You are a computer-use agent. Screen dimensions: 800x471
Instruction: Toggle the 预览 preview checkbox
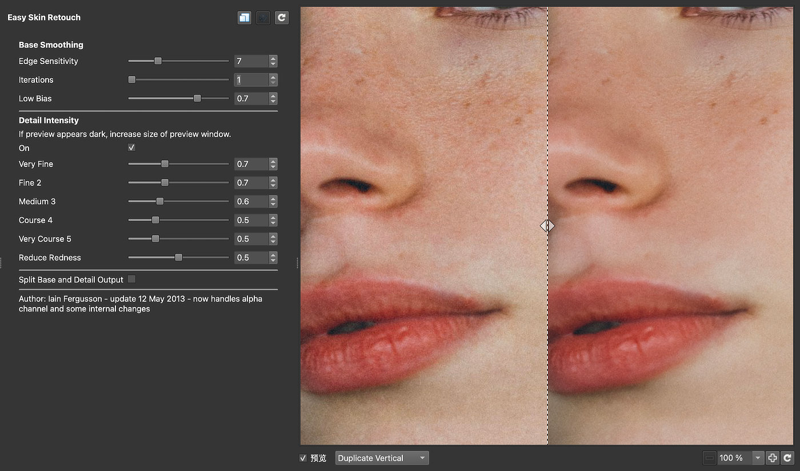coord(303,458)
